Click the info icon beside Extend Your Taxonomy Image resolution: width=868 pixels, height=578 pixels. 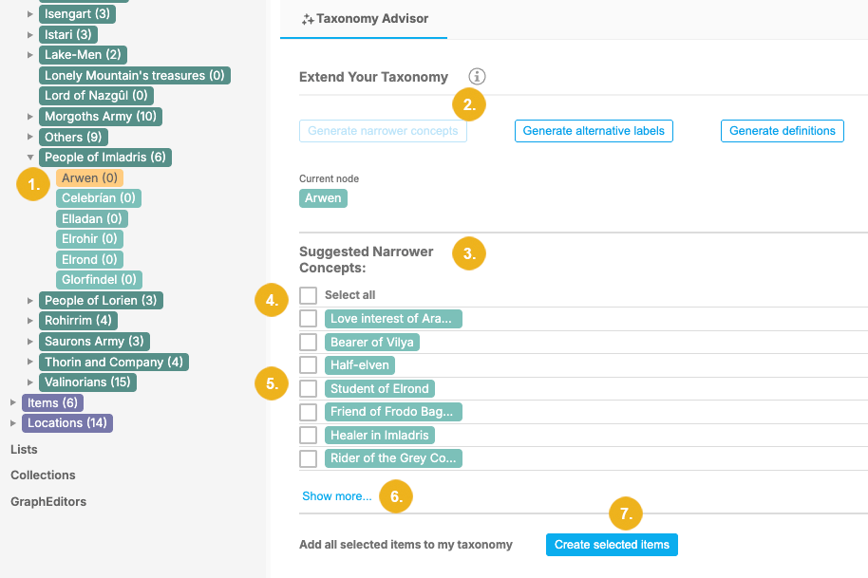point(477,77)
